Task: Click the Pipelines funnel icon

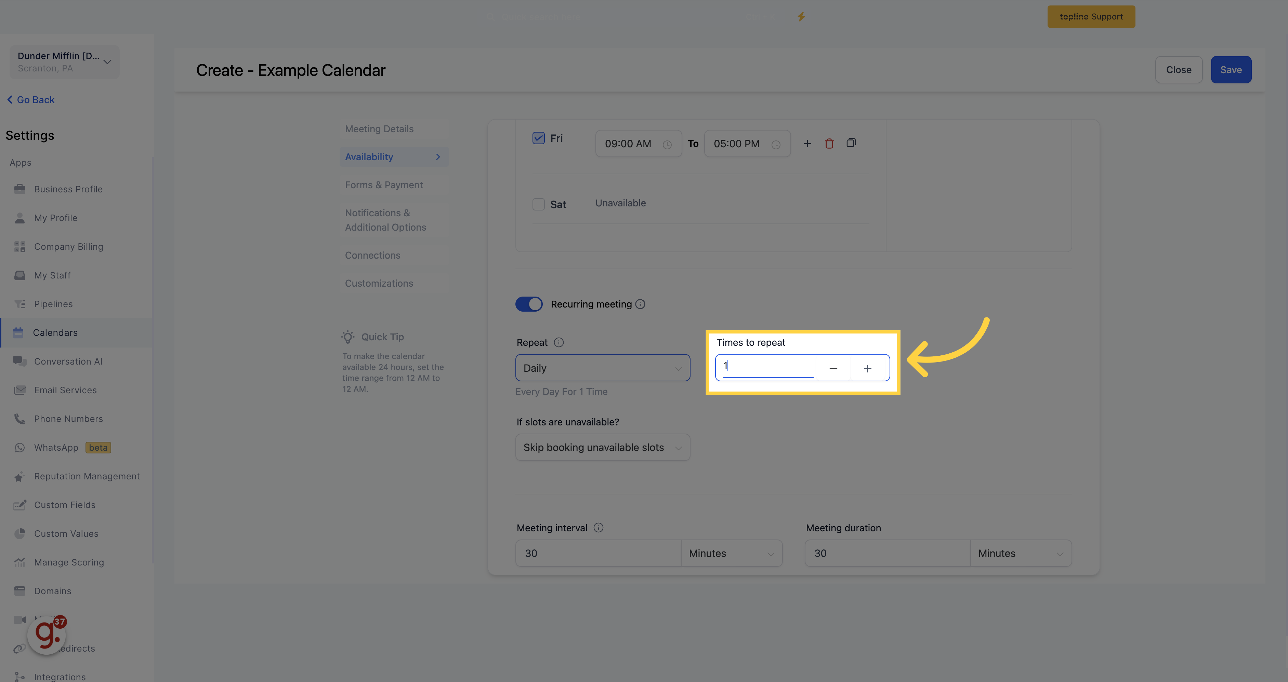Action: [19, 304]
